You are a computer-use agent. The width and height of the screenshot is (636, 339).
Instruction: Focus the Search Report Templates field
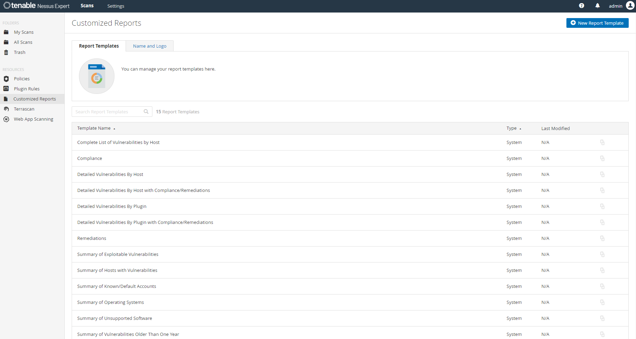[x=108, y=112]
